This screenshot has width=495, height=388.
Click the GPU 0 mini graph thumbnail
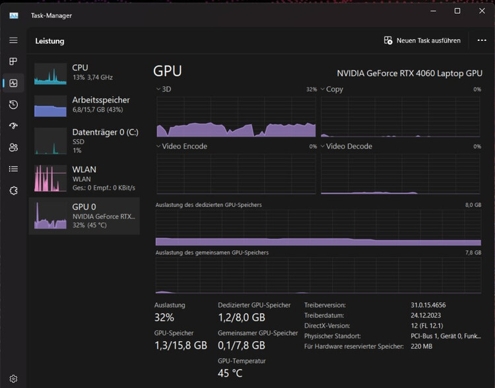tap(51, 215)
